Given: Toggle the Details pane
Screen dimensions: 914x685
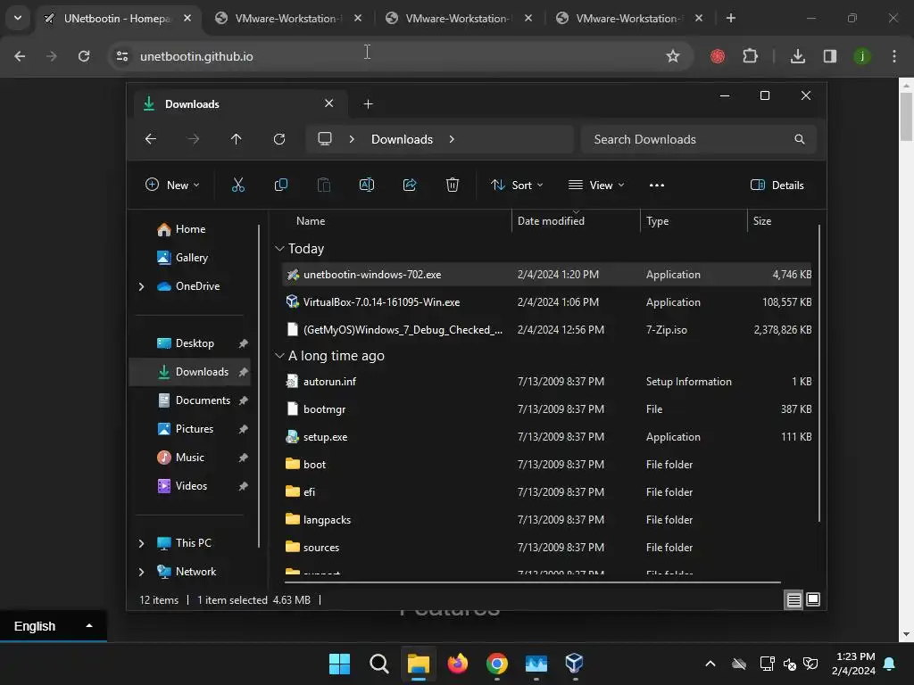Looking at the screenshot, I should click(x=777, y=186).
